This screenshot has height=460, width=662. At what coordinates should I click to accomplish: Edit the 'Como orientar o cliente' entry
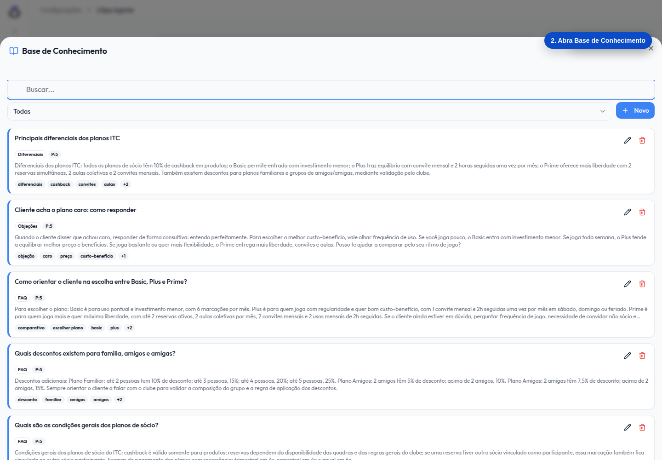(628, 284)
